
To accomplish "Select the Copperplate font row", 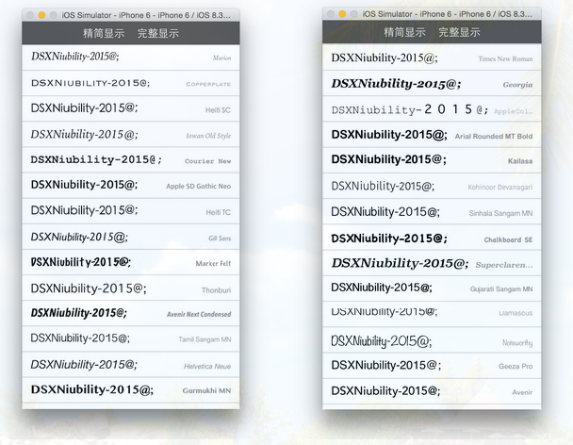I will [x=130, y=83].
